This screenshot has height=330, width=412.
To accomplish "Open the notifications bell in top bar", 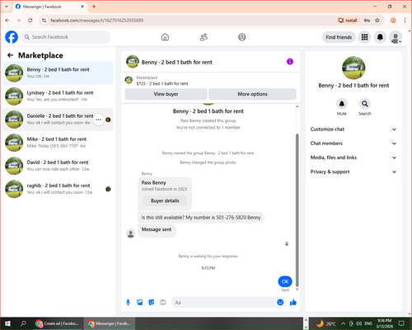I will pyautogui.click(x=380, y=37).
